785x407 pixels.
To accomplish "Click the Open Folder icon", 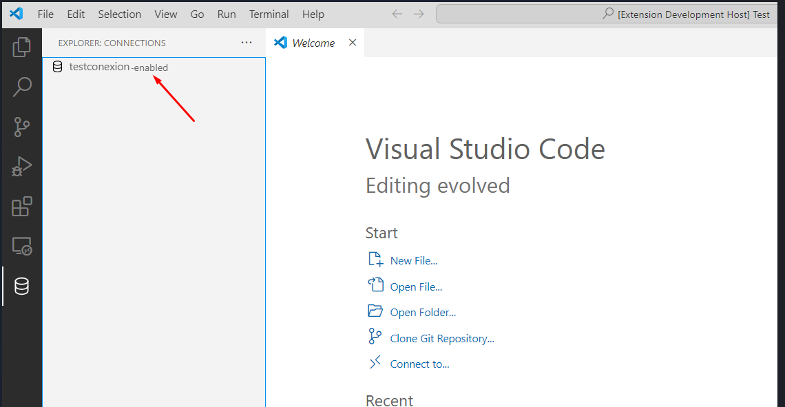I will click(375, 311).
